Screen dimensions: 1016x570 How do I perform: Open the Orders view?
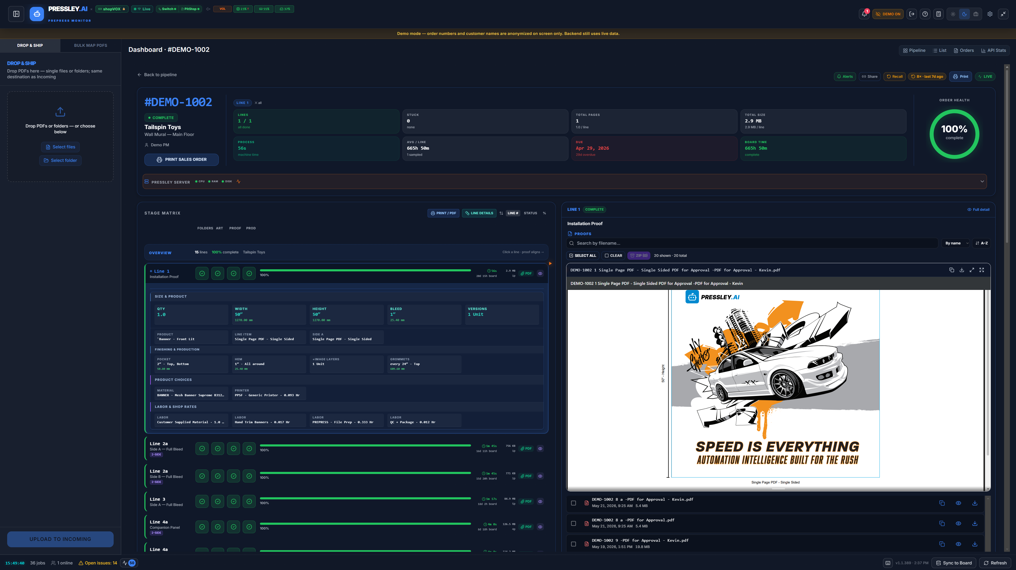(x=964, y=50)
